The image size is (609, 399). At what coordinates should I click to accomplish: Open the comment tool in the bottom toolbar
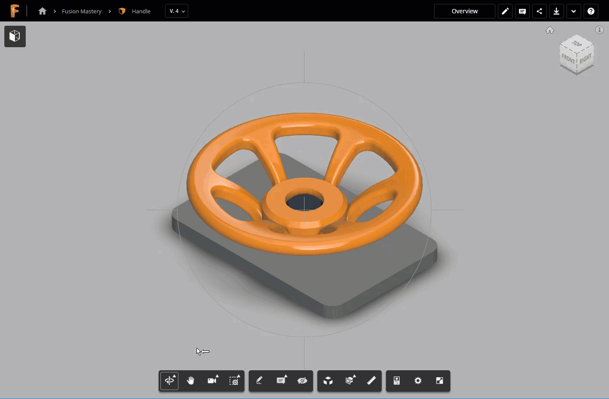tap(281, 381)
